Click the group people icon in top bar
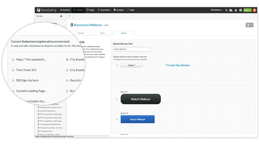259x145 pixels. [x=231, y=10]
